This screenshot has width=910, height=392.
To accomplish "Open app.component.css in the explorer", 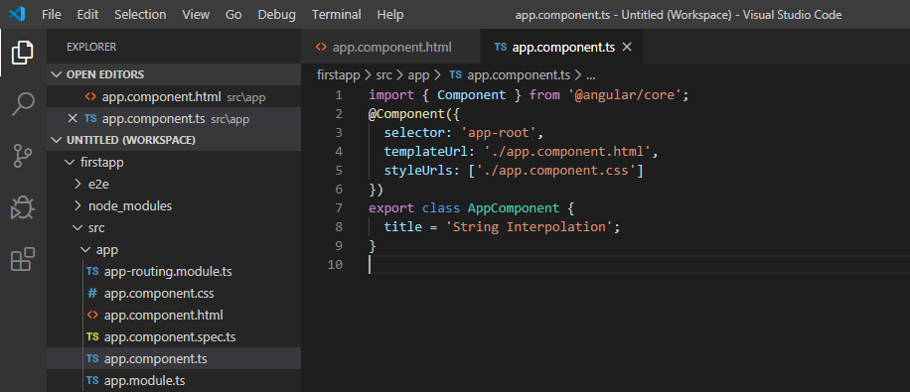I will click(x=159, y=294).
